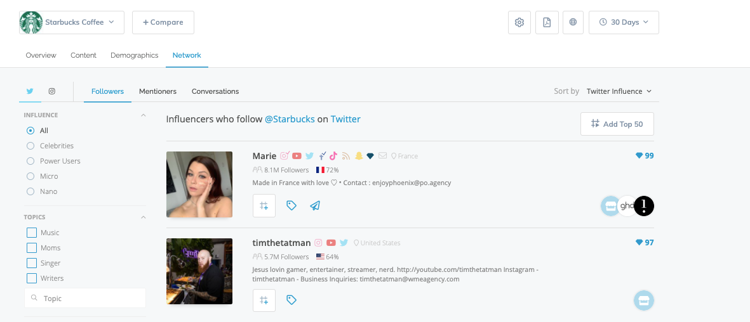
Task: Open the black exclamation brand badge
Action: tap(644, 206)
